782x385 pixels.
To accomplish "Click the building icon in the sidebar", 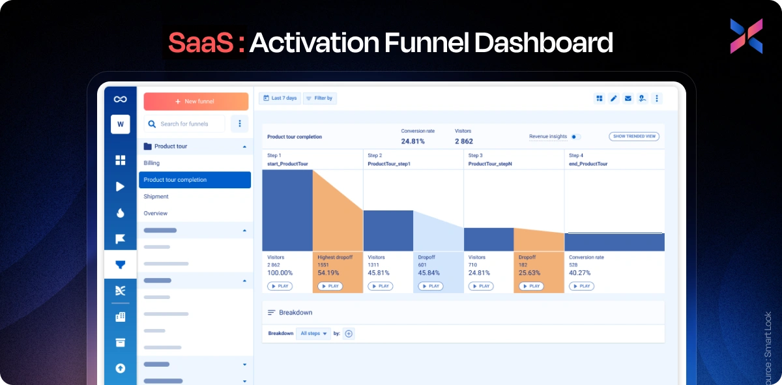I will point(120,317).
